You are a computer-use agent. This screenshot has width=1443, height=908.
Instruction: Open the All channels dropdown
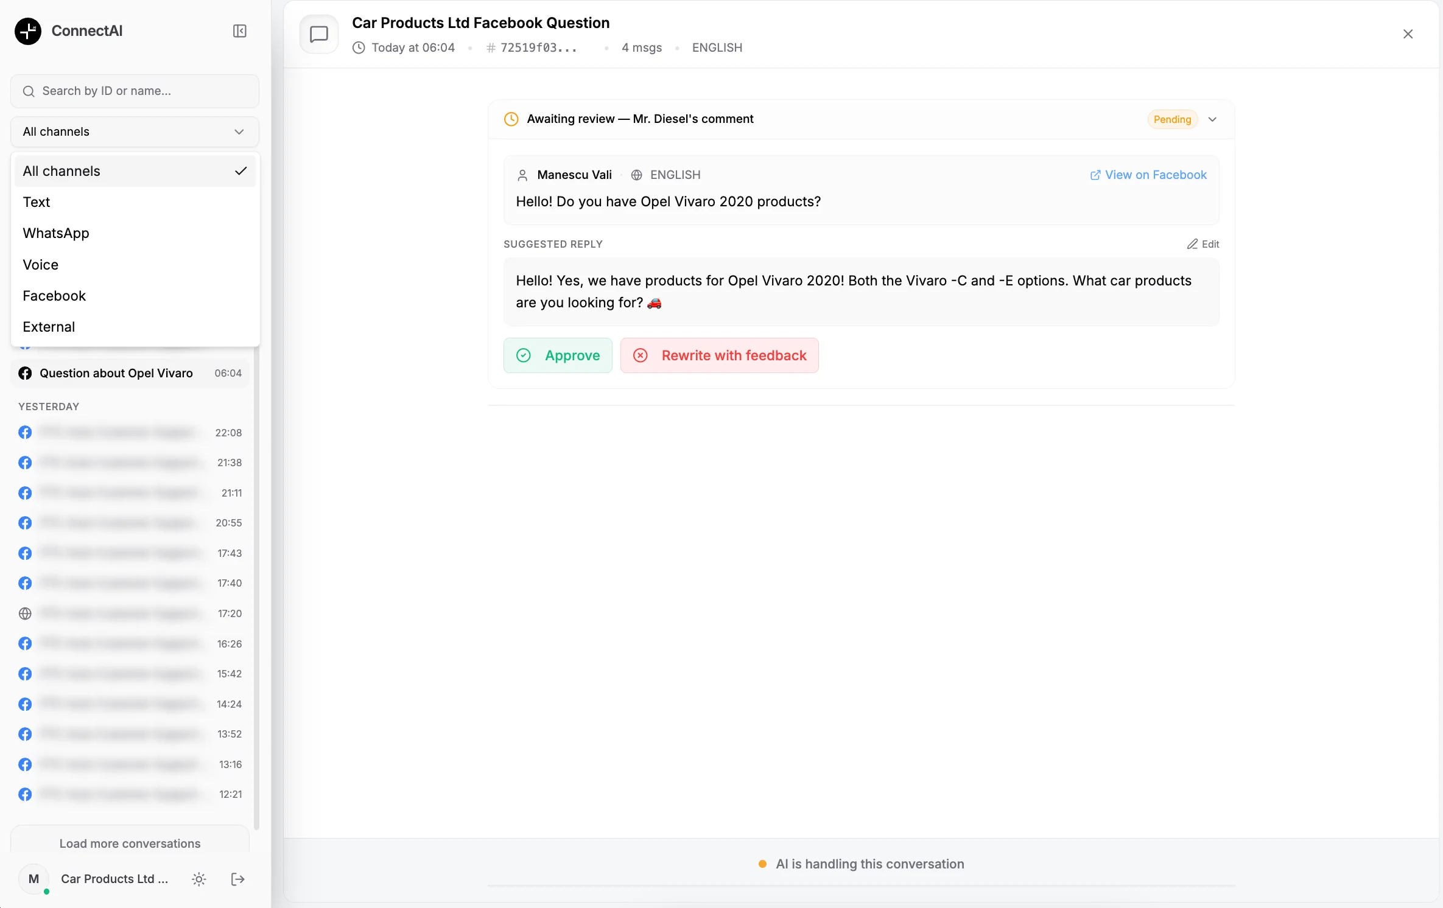click(x=135, y=131)
